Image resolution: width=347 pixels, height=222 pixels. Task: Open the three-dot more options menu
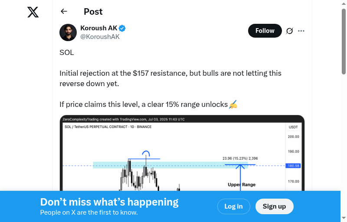point(301,31)
